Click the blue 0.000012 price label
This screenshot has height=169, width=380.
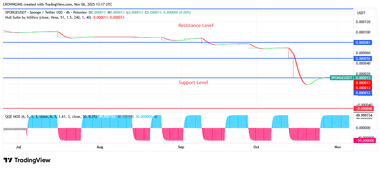pos(363,93)
